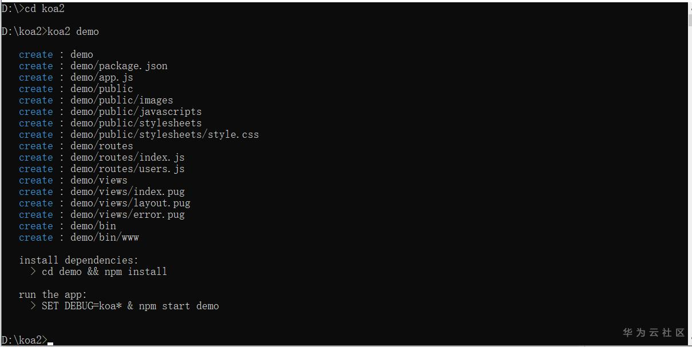Click the demo/views/error.pug path
Image resolution: width=692 pixels, height=347 pixels.
127,214
